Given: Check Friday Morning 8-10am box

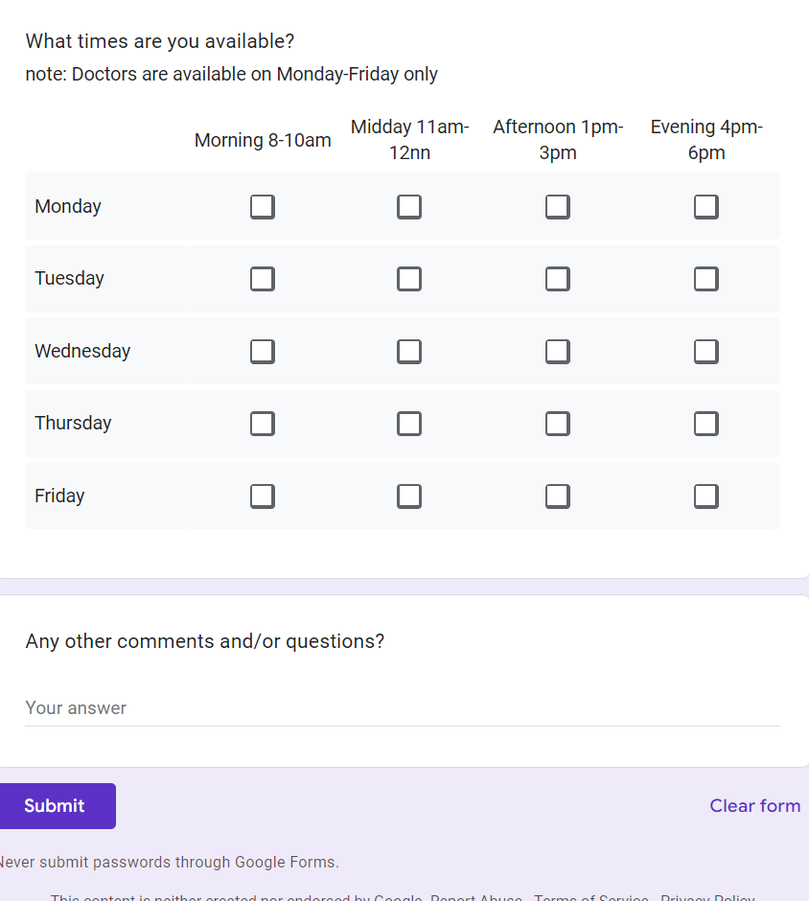Looking at the screenshot, I should [263, 497].
